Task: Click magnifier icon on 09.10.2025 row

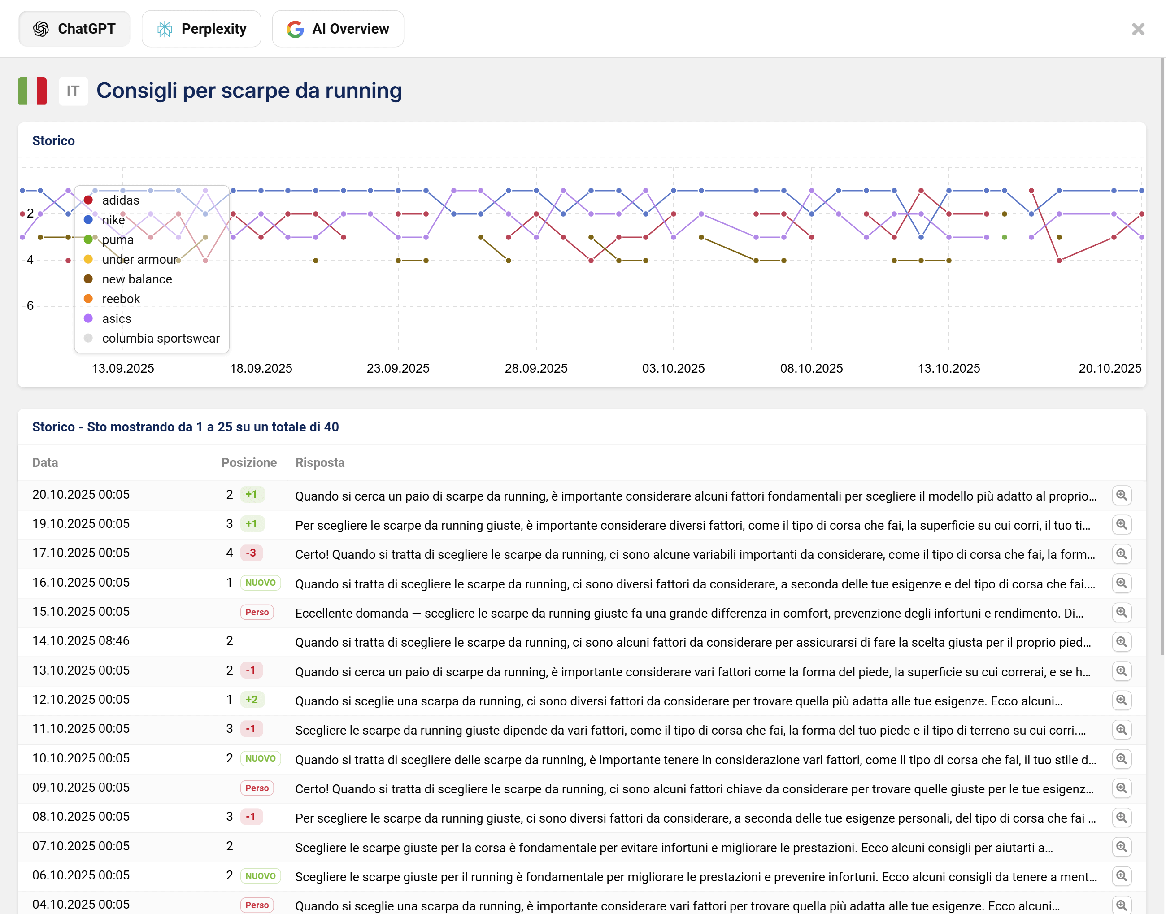Action: point(1121,788)
